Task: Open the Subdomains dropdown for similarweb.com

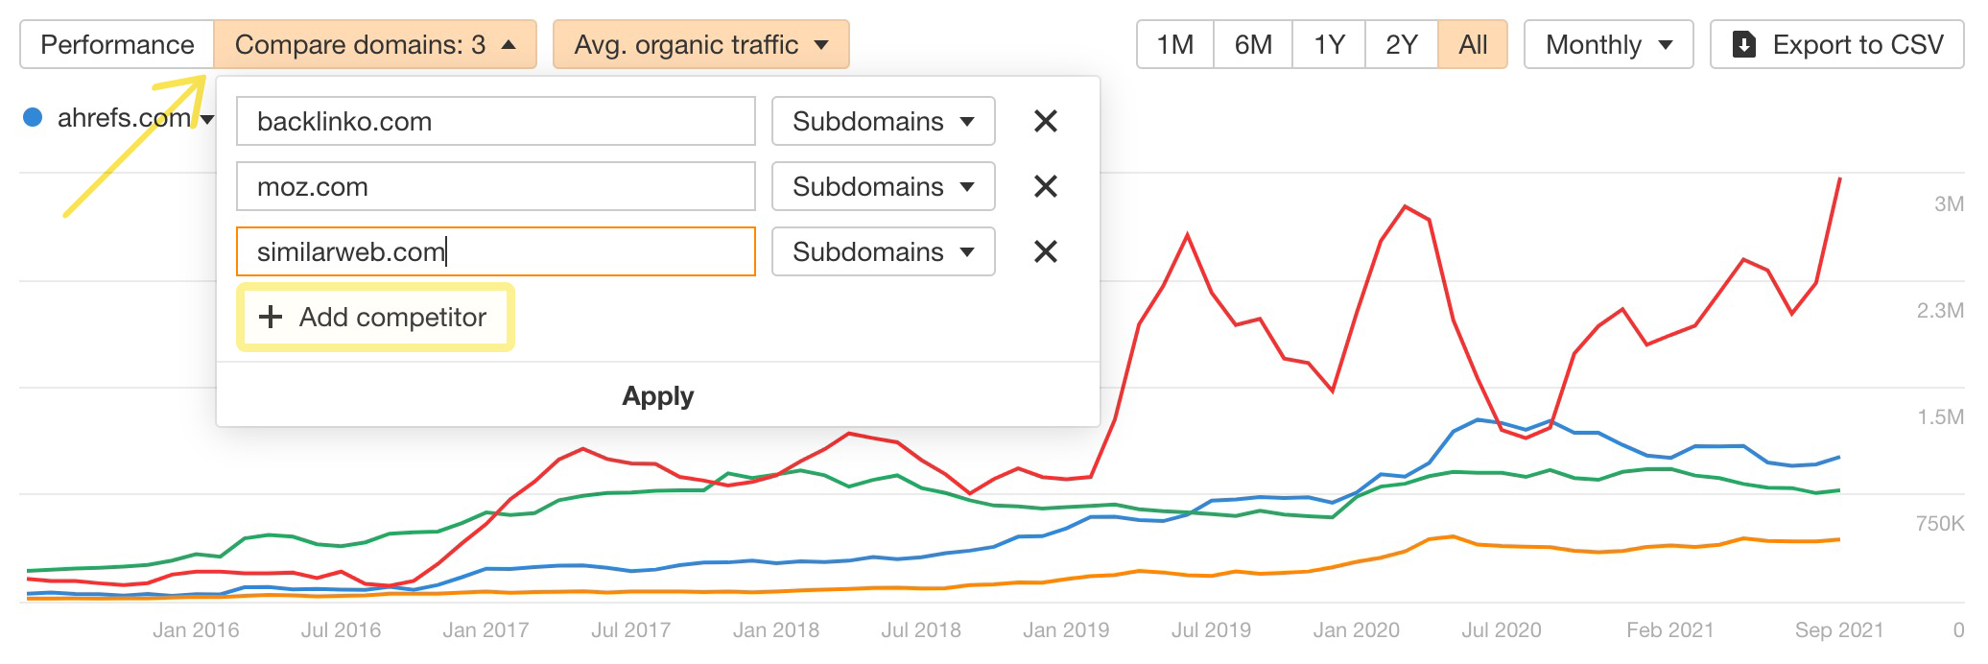Action: coord(883,251)
